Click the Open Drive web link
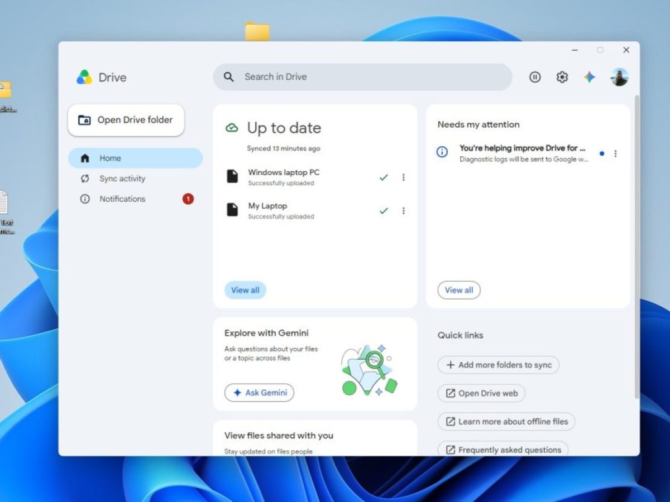 coord(481,393)
